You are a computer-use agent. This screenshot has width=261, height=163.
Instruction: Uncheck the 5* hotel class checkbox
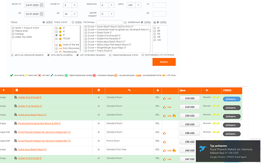tap(56, 35)
